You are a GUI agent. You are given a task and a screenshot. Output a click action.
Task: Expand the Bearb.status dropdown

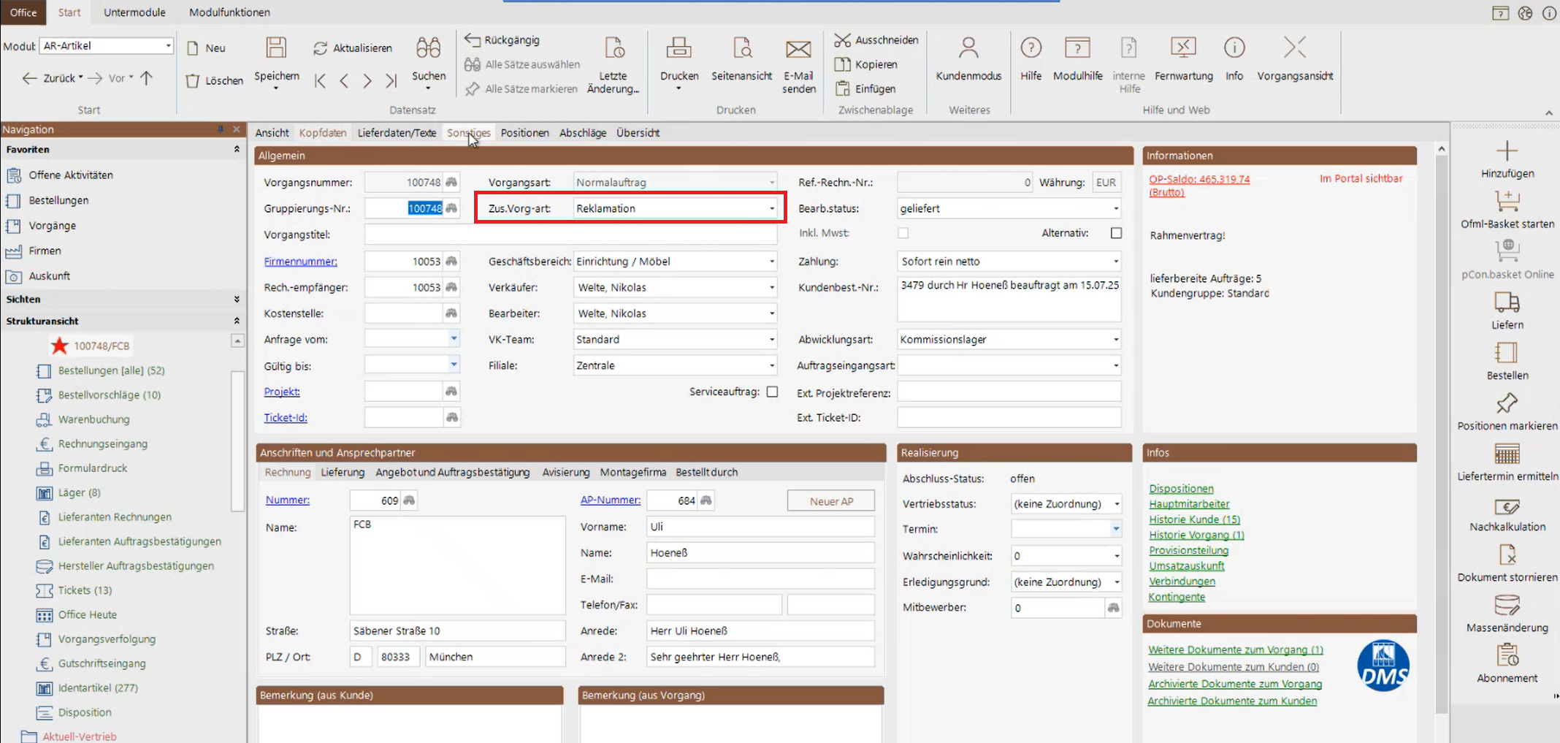[x=1115, y=209]
